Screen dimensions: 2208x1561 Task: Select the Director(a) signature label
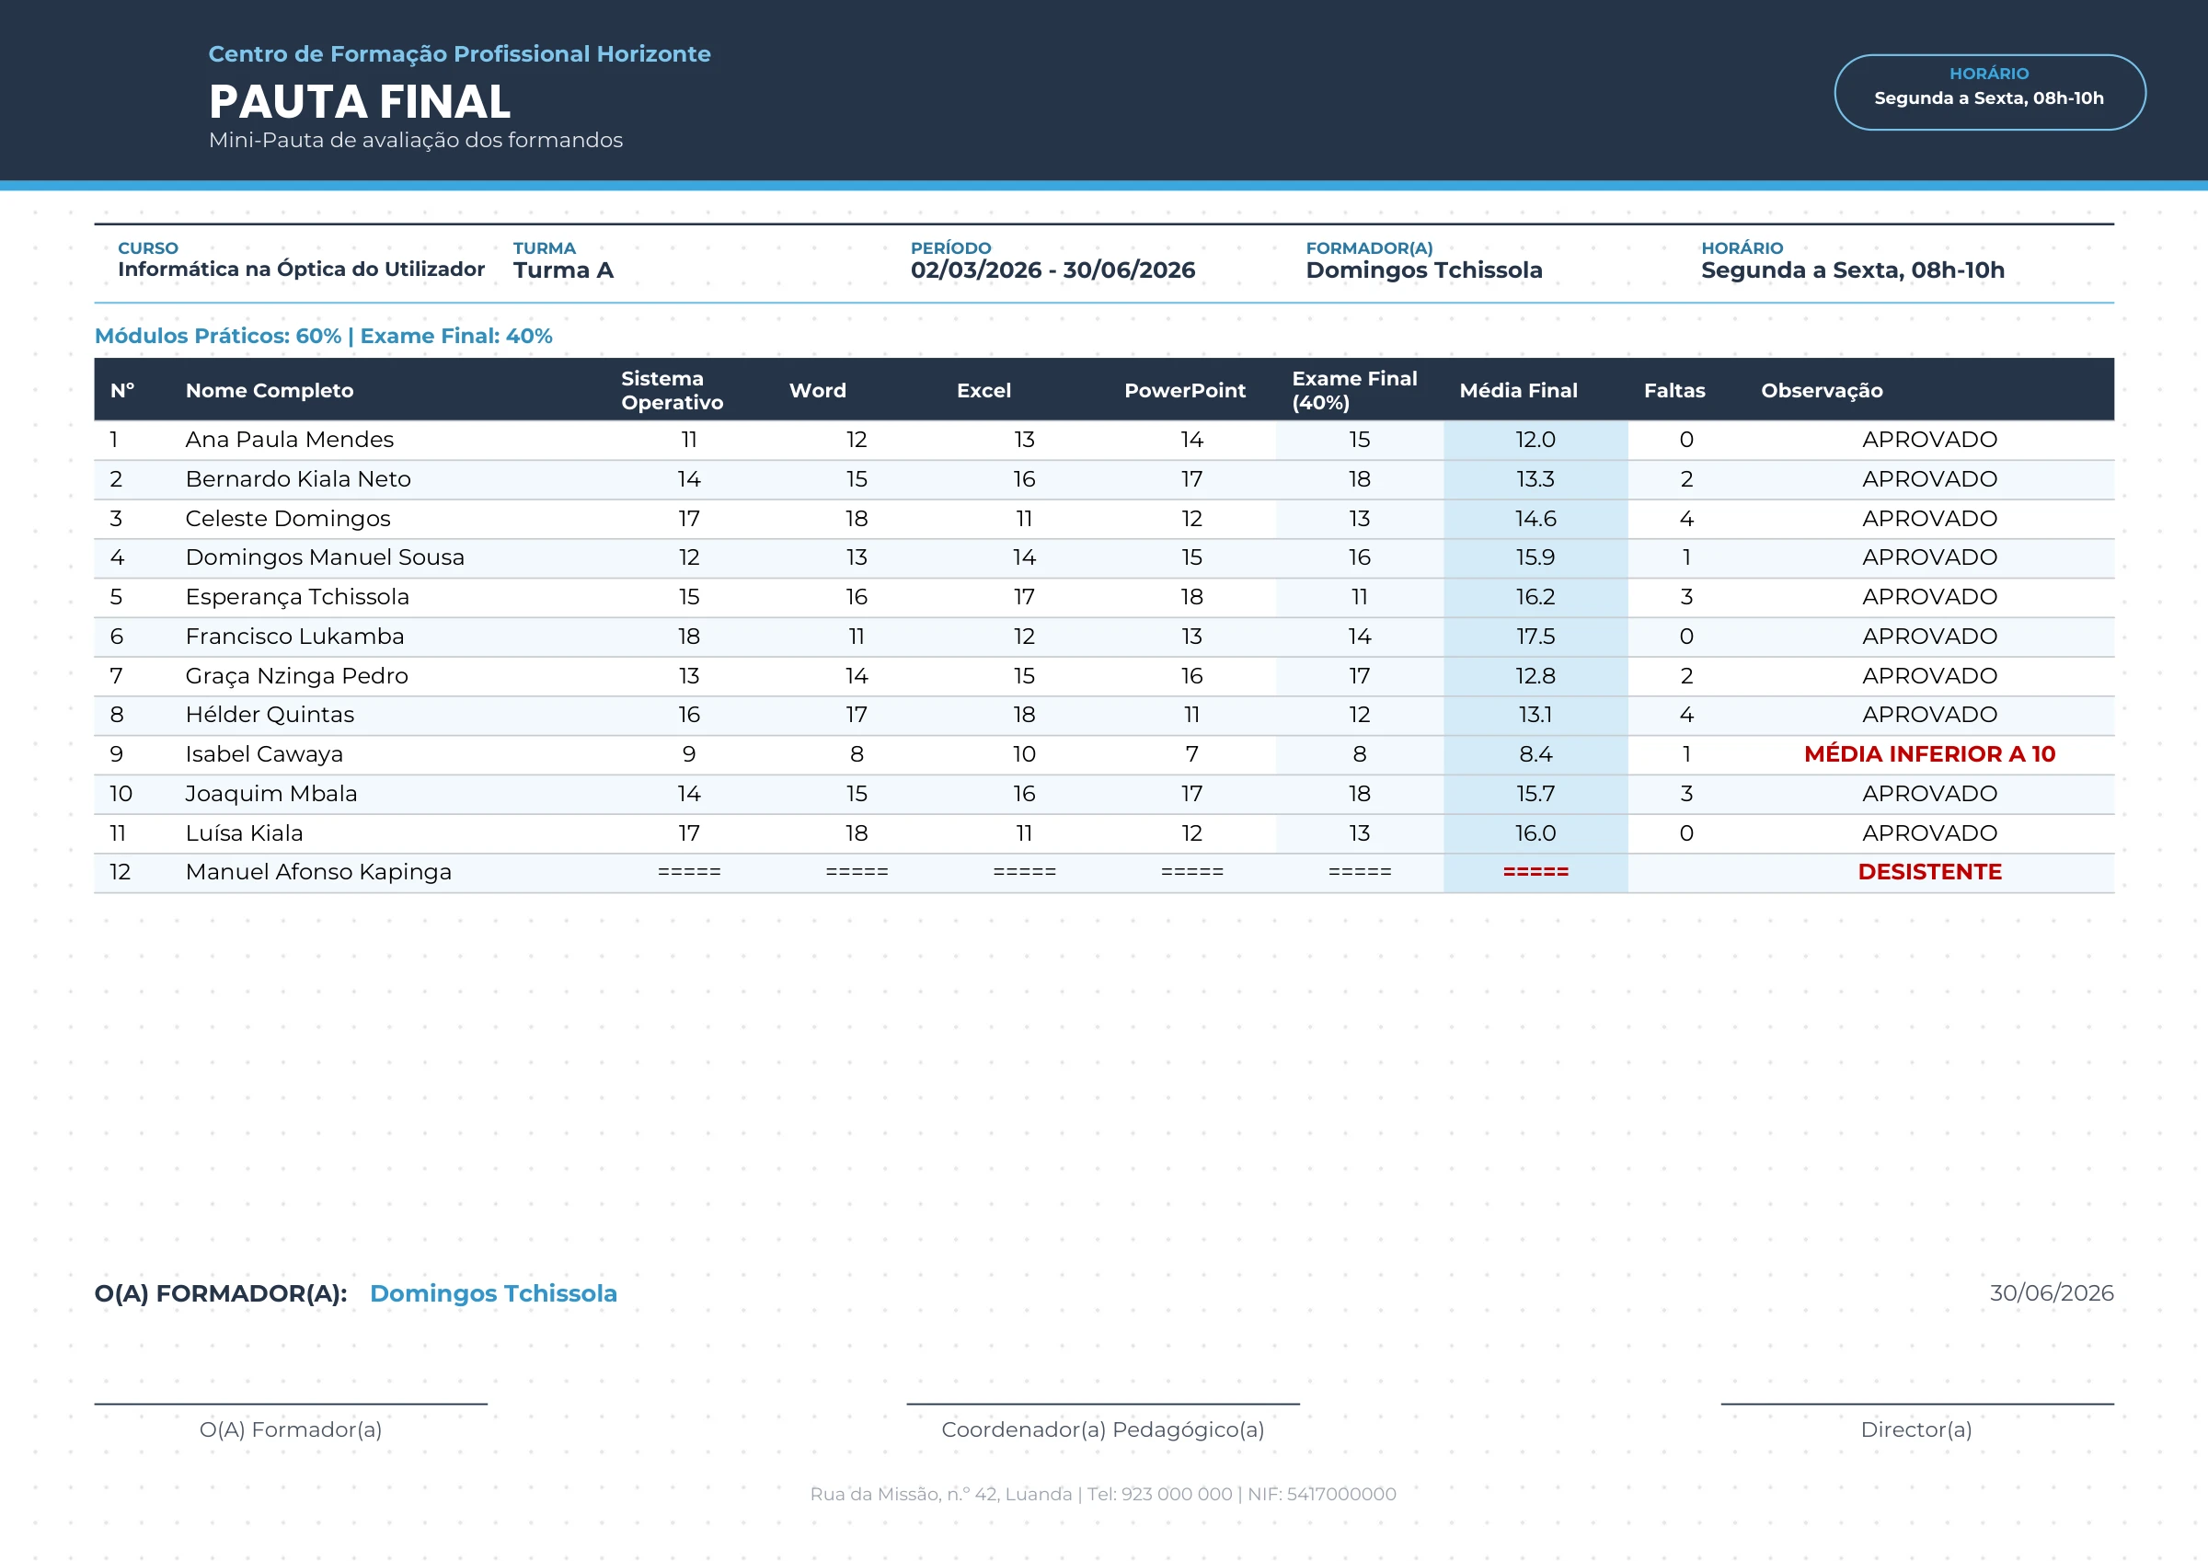coord(1915,1430)
